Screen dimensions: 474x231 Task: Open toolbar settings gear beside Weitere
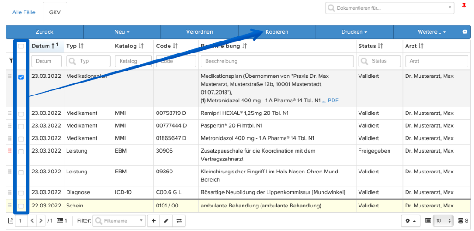(x=465, y=32)
